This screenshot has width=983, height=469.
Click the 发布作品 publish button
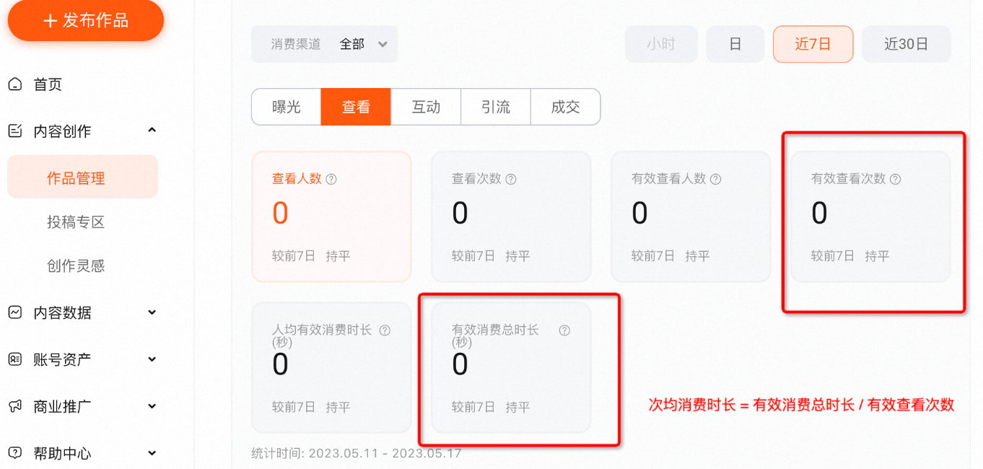pos(85,21)
